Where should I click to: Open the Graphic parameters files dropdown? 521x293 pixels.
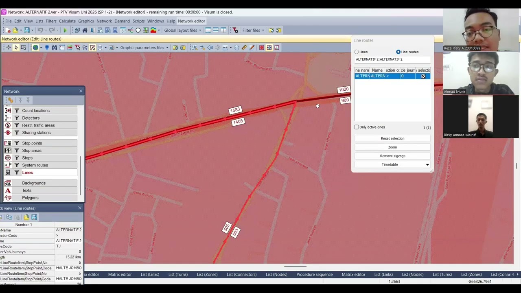pyautogui.click(x=167, y=48)
